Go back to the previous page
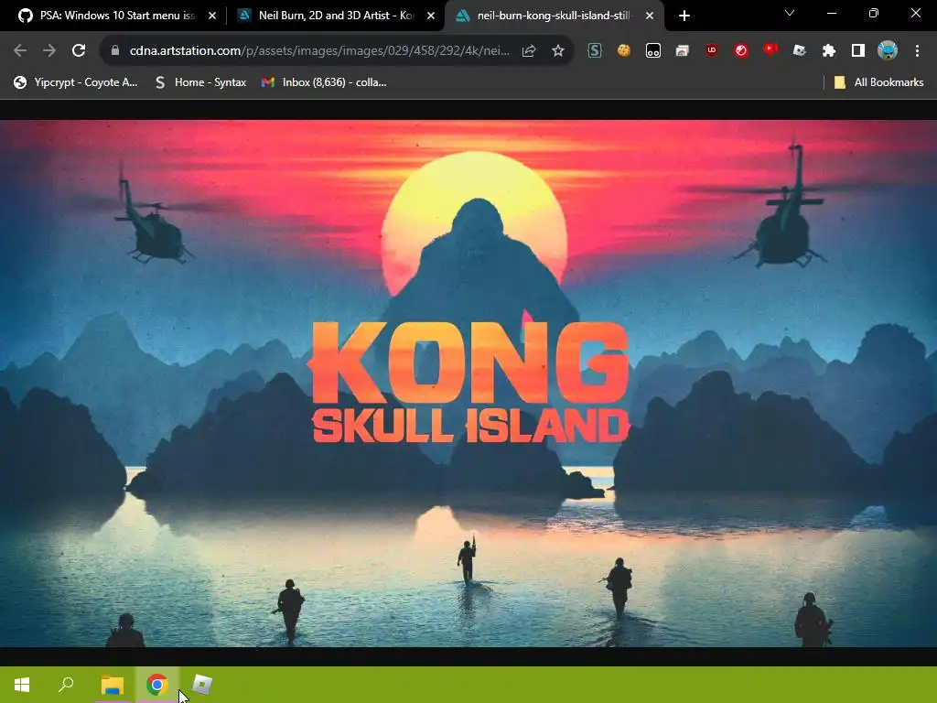The width and height of the screenshot is (937, 703). pos(20,51)
